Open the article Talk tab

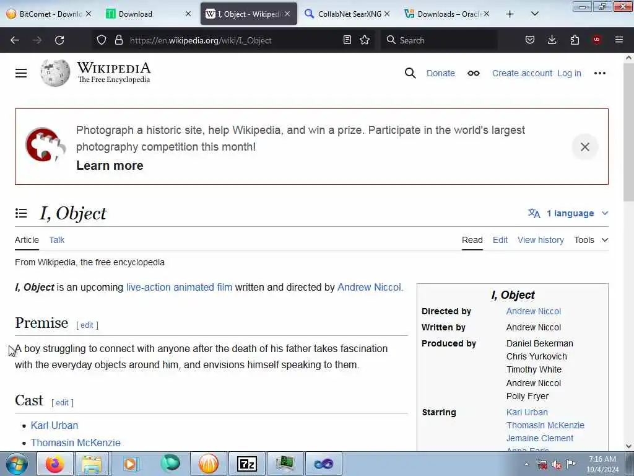(56, 240)
